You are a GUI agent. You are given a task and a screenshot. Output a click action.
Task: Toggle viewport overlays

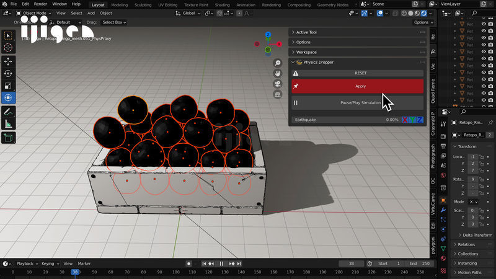click(380, 13)
